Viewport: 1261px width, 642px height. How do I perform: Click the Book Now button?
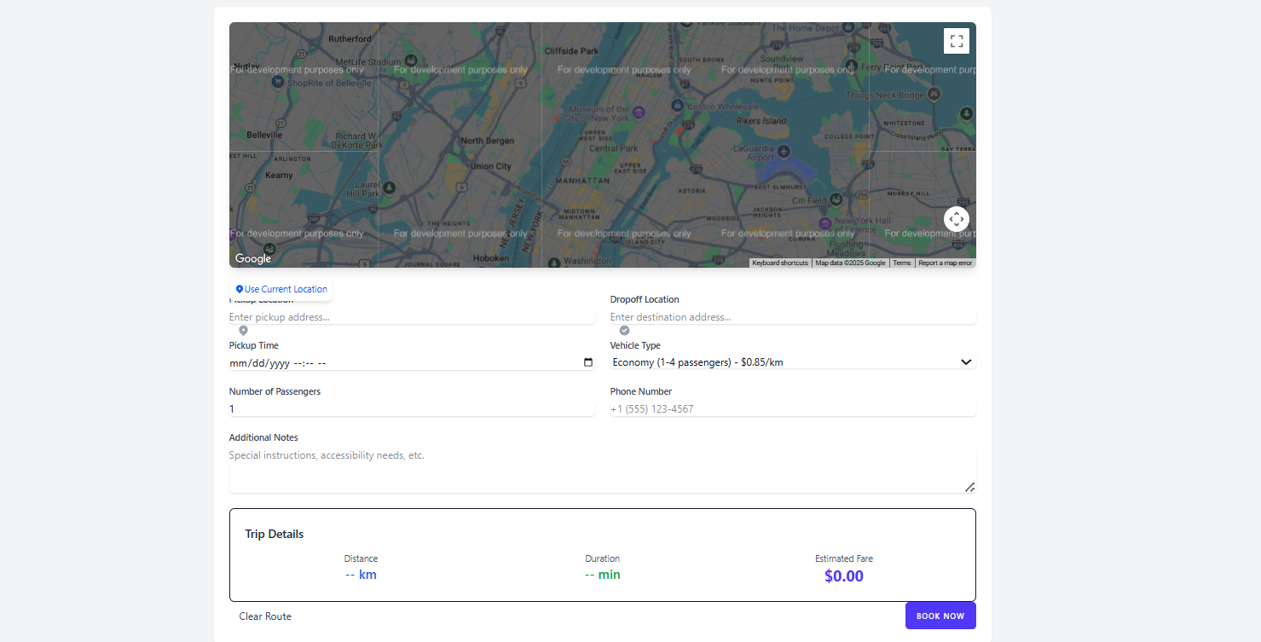click(x=940, y=616)
